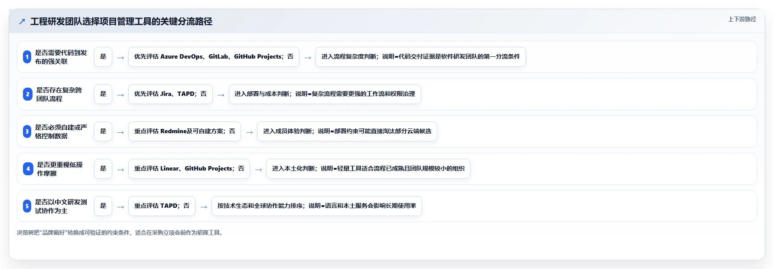This screenshot has width=774, height=269.
Task: Select question 是否更重视低操作摩擦
Action: click(60, 169)
